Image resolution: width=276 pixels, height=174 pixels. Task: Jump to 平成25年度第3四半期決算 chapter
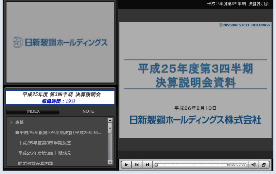pyautogui.click(x=45, y=143)
